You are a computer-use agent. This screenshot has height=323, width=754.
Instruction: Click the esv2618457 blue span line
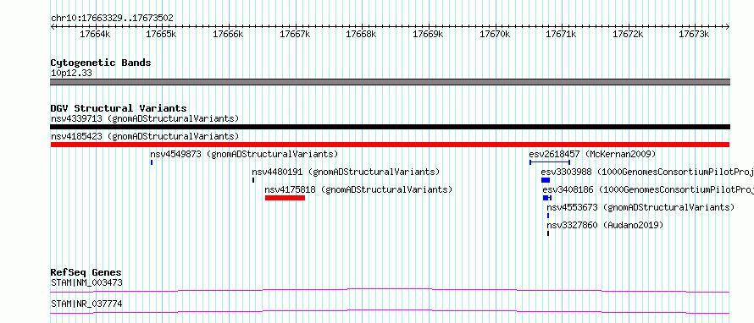tap(550, 162)
